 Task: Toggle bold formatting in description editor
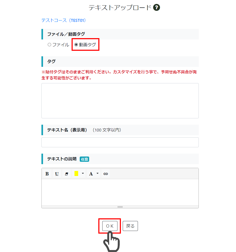(47, 174)
